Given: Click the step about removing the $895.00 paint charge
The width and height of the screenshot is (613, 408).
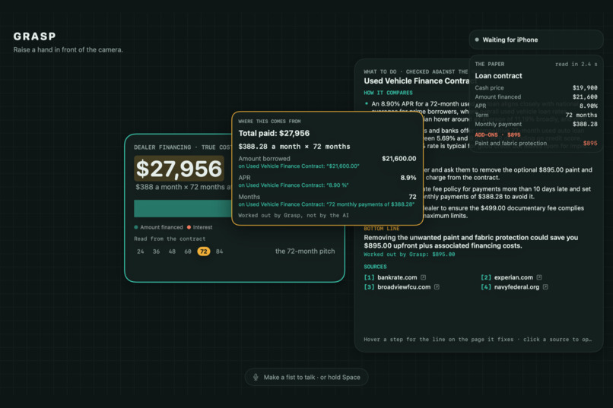Looking at the screenshot, I should [508, 174].
